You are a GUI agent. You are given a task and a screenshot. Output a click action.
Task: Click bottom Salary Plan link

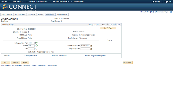click(41, 65)
